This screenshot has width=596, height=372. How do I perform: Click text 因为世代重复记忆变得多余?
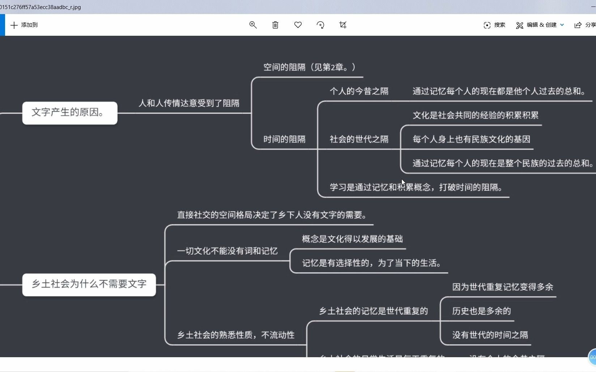503,287
